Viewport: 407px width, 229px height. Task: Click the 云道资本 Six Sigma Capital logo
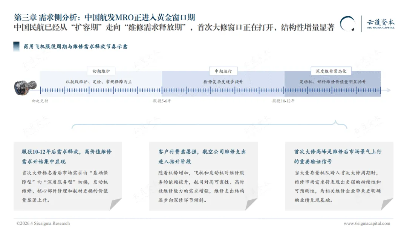point(381,24)
